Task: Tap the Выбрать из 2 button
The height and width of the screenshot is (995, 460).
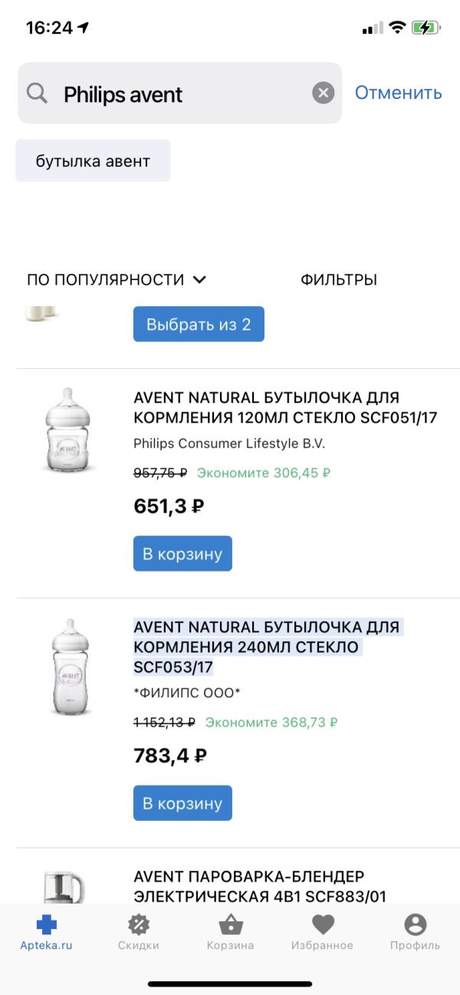Action: tap(199, 325)
